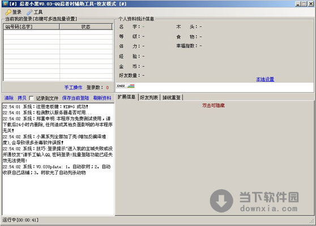316x226 pixels.
Task: Switch to the 好友列表 tab
Action: (x=149, y=98)
